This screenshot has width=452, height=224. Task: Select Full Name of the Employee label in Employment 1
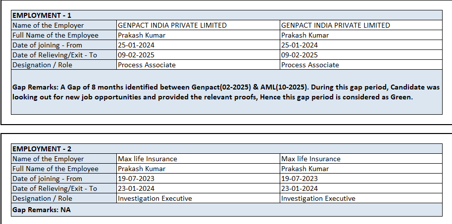pos(55,35)
